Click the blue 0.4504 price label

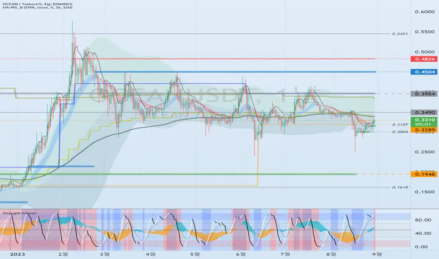point(424,72)
